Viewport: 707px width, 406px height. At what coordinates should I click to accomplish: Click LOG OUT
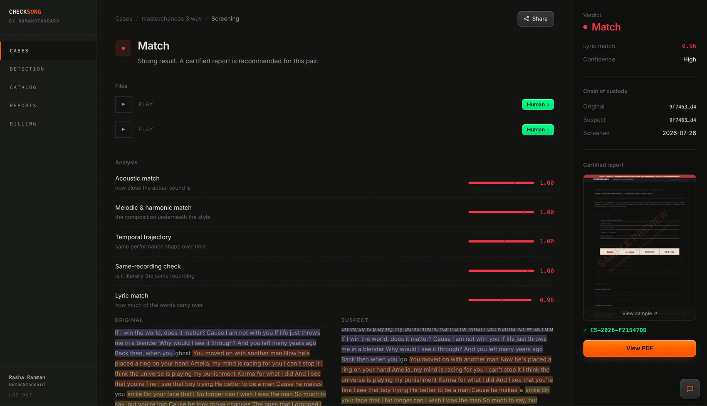point(20,395)
